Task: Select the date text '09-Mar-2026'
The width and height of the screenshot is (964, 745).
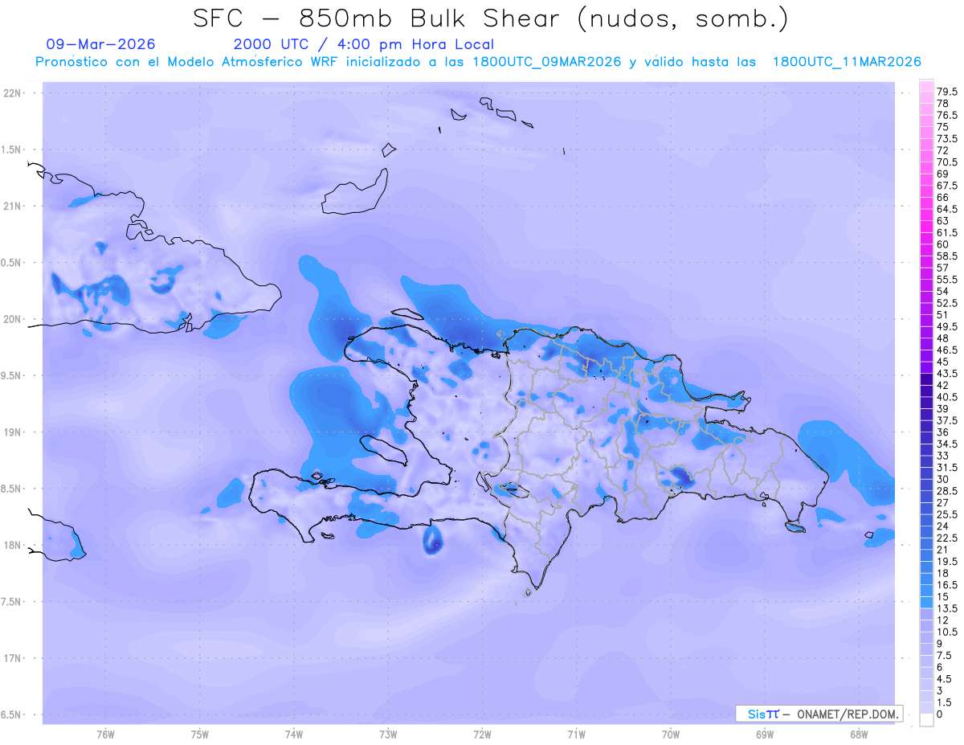Action: coord(101,44)
